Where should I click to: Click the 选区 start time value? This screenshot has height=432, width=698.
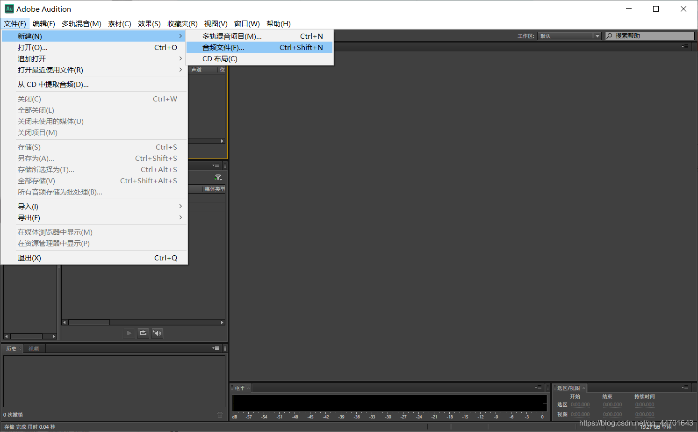tap(580, 405)
